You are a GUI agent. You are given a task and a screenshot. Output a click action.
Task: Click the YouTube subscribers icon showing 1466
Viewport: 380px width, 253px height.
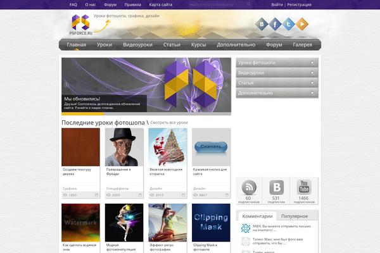pyautogui.click(x=304, y=187)
